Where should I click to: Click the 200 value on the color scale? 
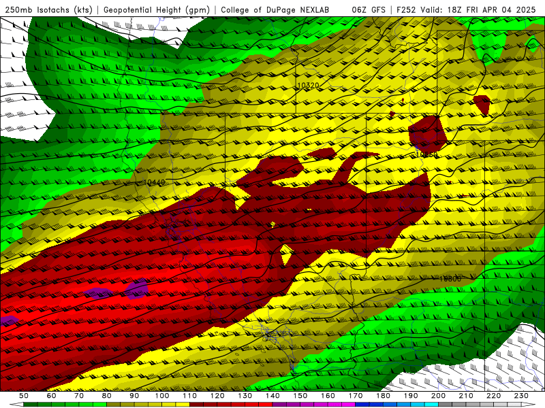tap(439, 396)
